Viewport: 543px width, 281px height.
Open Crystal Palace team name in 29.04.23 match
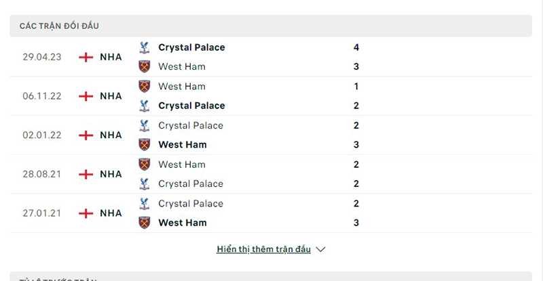pos(191,47)
